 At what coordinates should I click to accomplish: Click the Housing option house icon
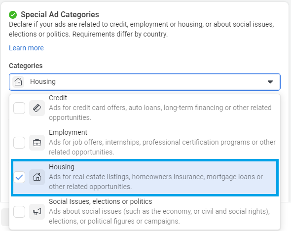tap(37, 177)
